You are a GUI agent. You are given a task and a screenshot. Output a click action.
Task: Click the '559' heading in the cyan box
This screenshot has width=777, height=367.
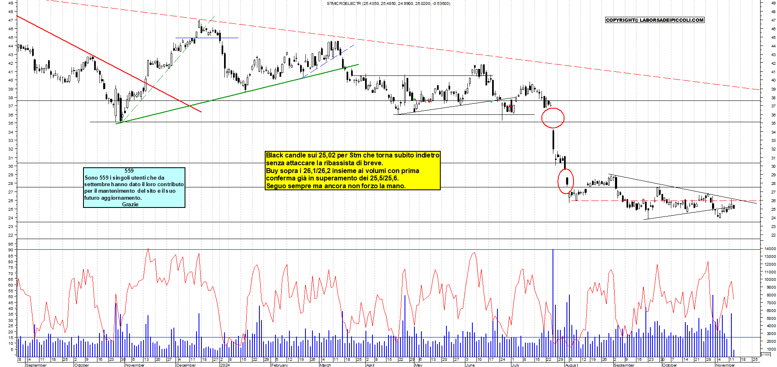(129, 171)
